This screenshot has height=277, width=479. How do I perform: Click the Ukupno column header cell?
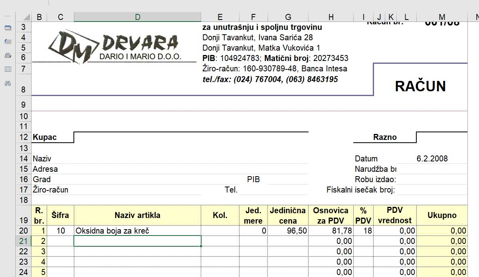[x=441, y=215]
